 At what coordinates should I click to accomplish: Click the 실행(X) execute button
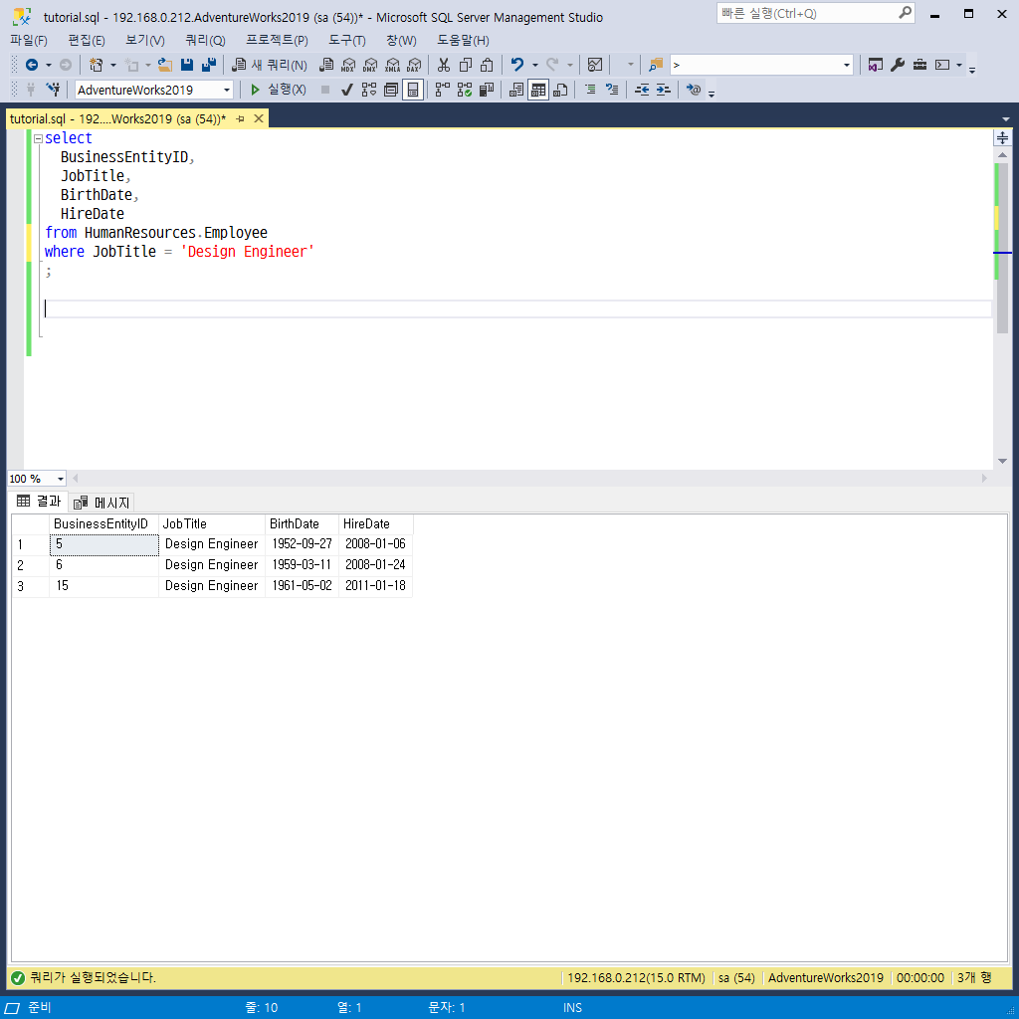278,90
